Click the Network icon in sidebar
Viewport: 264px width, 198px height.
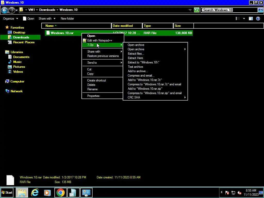7,91
